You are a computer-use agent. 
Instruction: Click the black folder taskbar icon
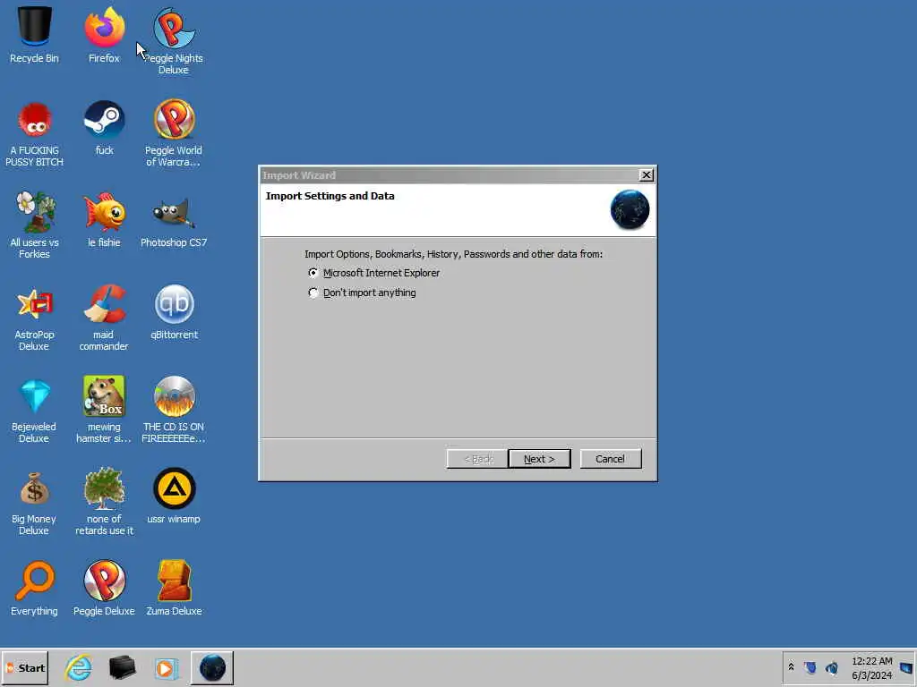[x=122, y=667]
